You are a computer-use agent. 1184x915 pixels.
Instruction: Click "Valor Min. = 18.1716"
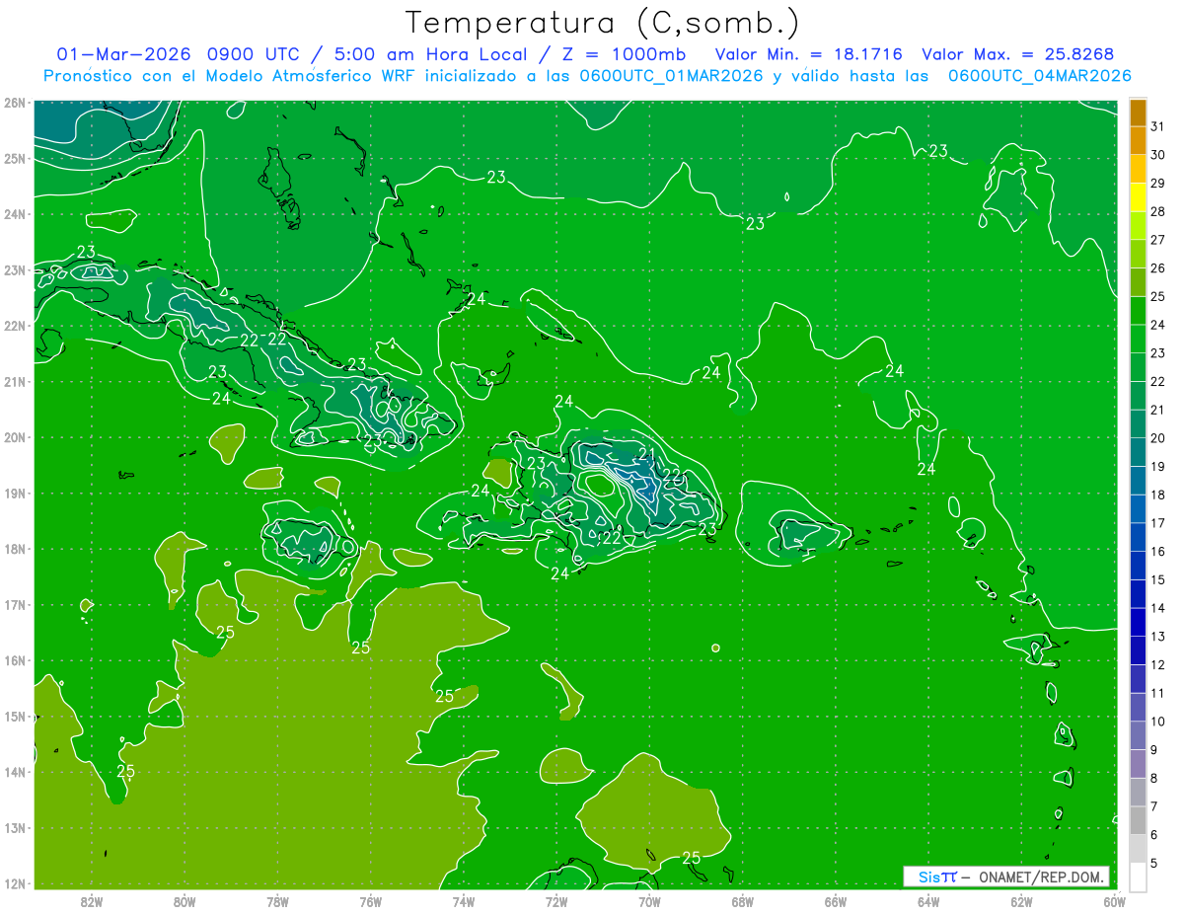coord(809,54)
